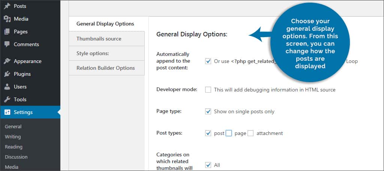This screenshot has width=384, height=171.
Task: Toggle the All categories checkbox
Action: coord(208,165)
